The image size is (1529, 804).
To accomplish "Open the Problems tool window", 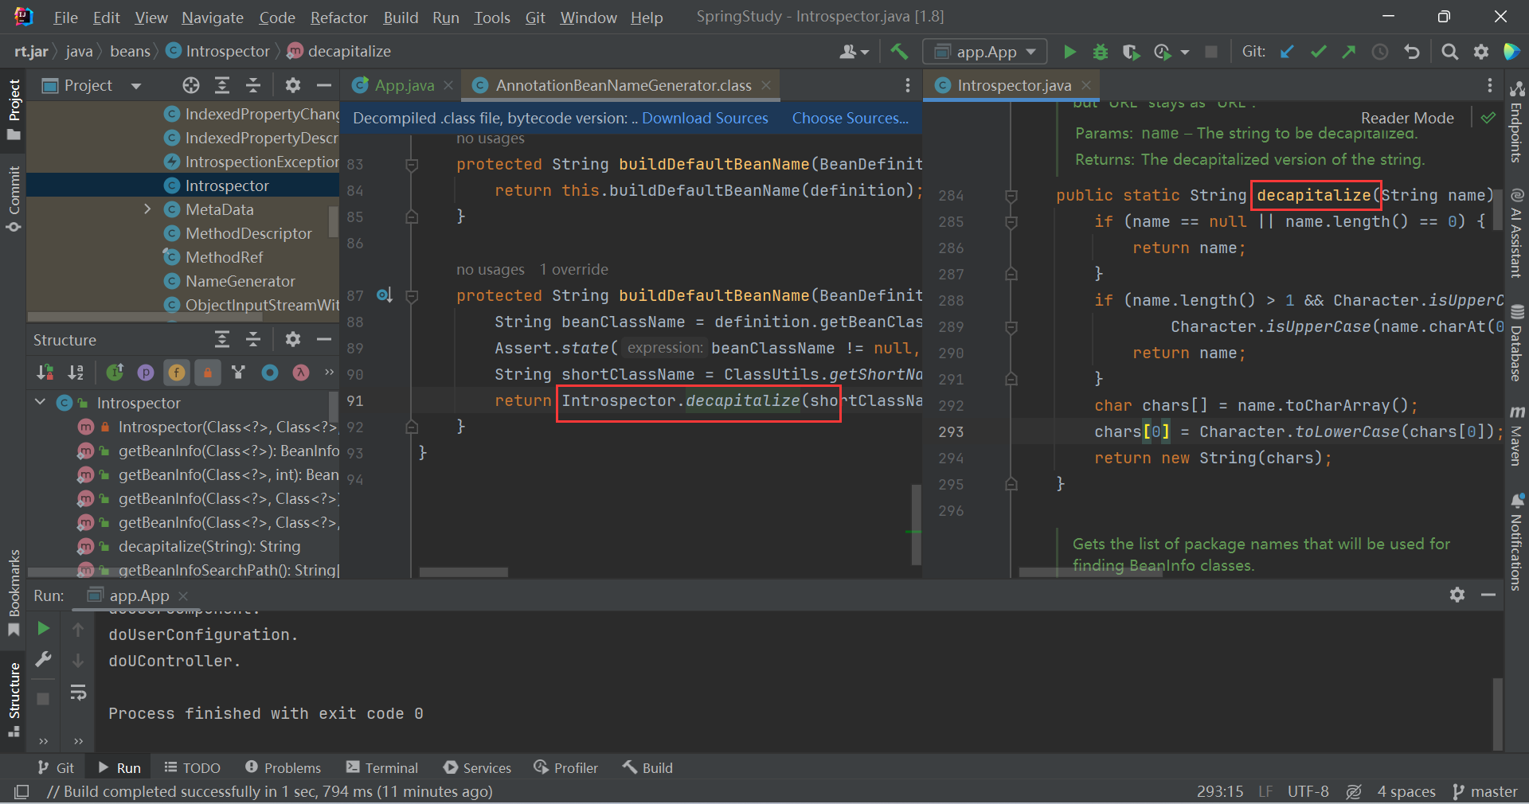I will [283, 767].
